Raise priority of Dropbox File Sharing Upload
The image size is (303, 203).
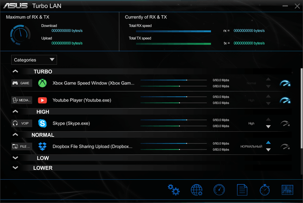pos(268,142)
